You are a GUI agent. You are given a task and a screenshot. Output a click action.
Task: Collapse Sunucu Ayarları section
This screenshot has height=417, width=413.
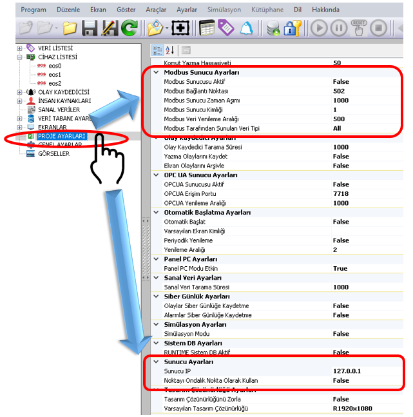(157, 362)
